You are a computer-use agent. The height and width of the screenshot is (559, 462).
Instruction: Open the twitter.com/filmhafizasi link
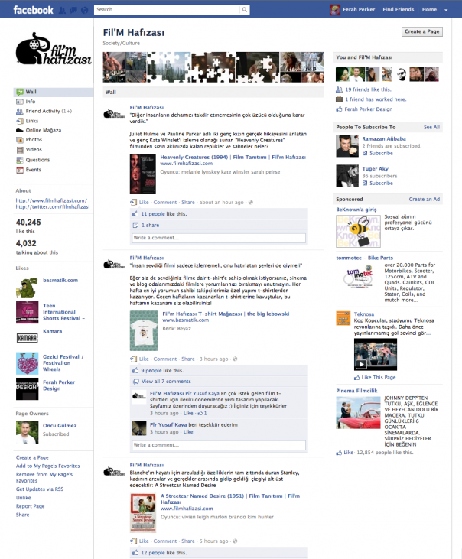tap(53, 206)
